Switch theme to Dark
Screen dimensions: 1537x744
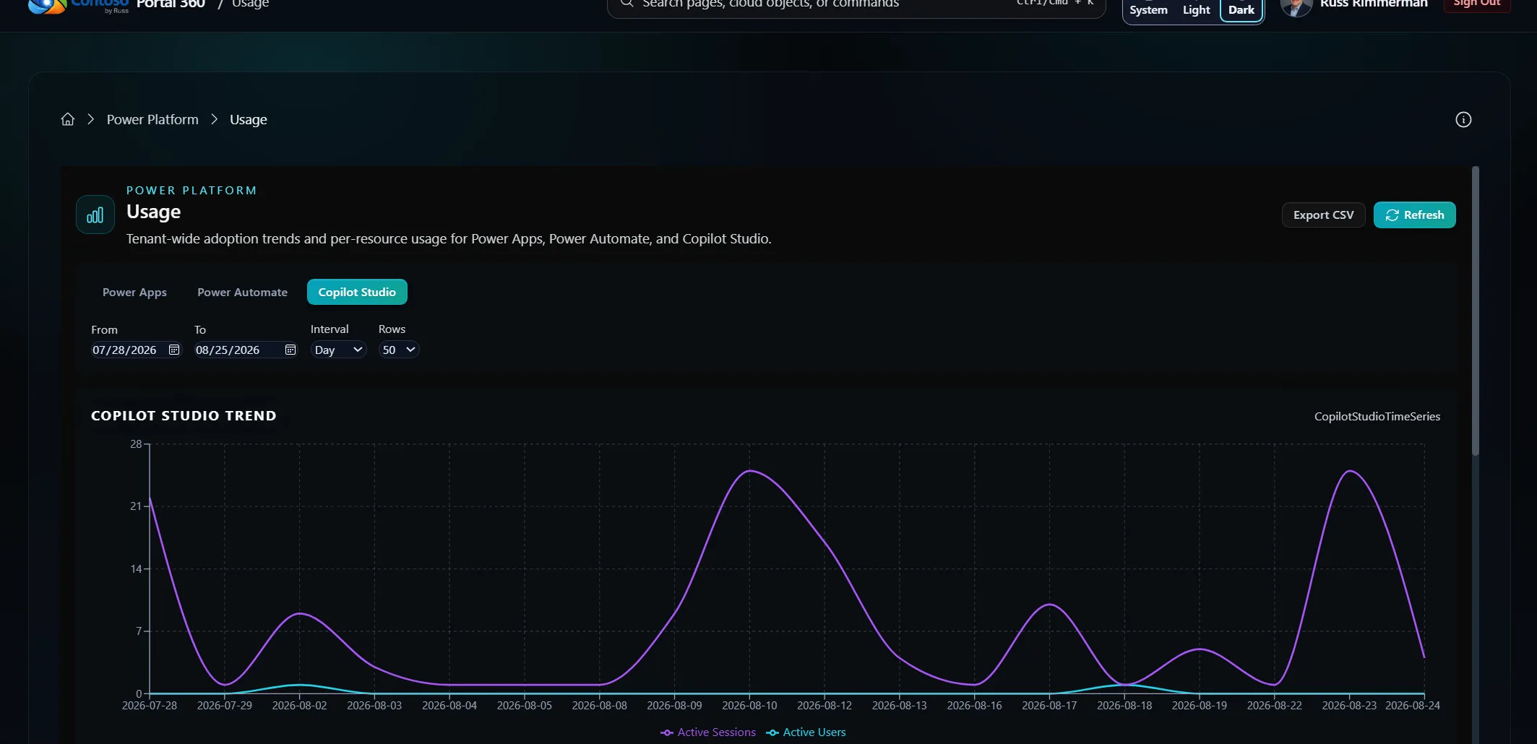[1241, 10]
